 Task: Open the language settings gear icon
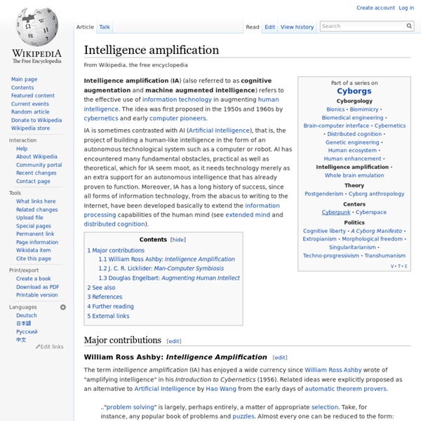pyautogui.click(x=63, y=307)
